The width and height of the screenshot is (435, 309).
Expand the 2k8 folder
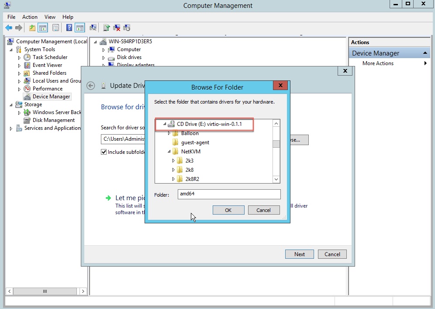pos(173,170)
